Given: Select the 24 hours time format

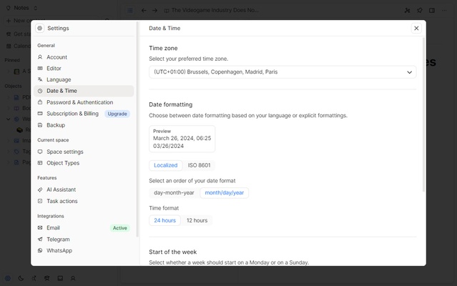Looking at the screenshot, I should tap(164, 220).
